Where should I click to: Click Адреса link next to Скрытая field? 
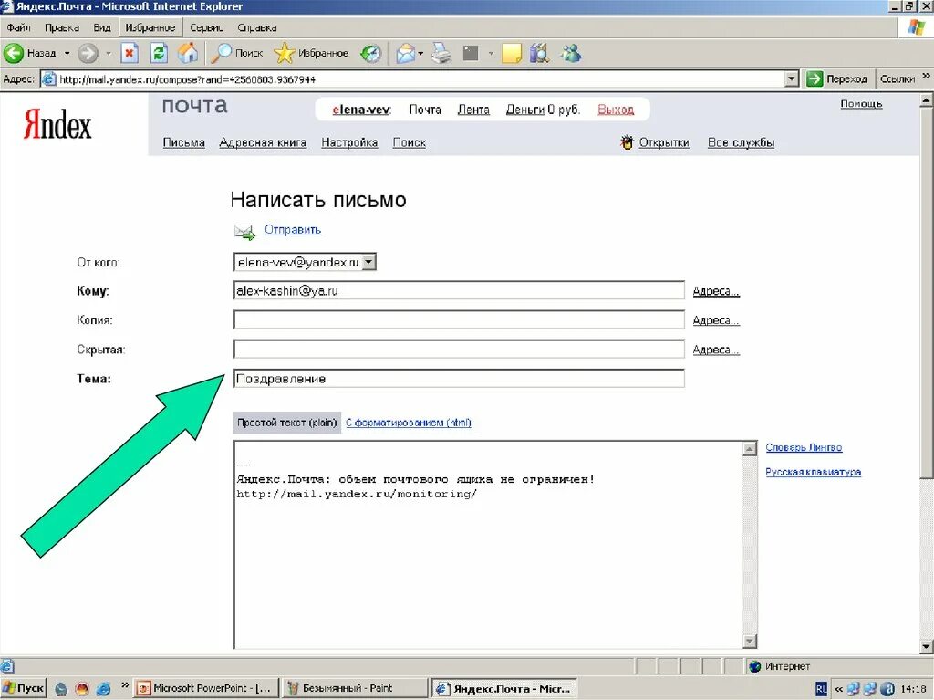(716, 350)
